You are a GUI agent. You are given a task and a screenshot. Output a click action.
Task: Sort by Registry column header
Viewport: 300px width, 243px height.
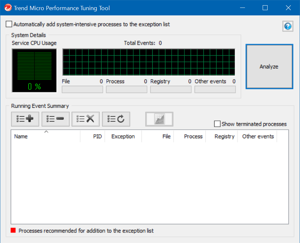[221, 137]
